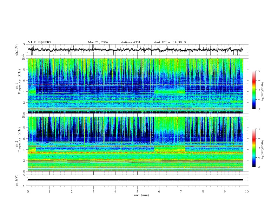This screenshot has height=215, width=278.
Task: Click the ch.2 spectrogram color scale bar
Action: tap(254, 148)
